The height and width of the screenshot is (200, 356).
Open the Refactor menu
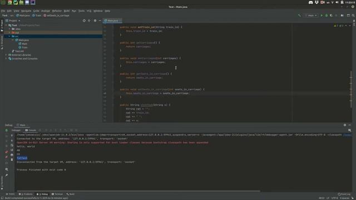point(57,11)
